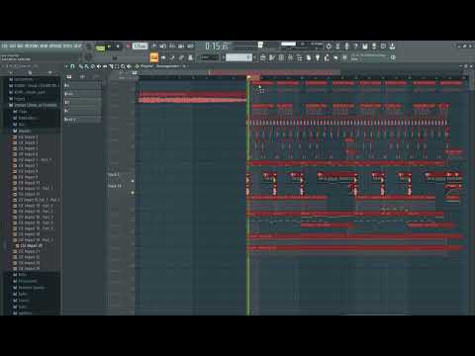475x356 pixels.
Task: Select highlighted FX Impact 20 sample
Action: (31, 246)
